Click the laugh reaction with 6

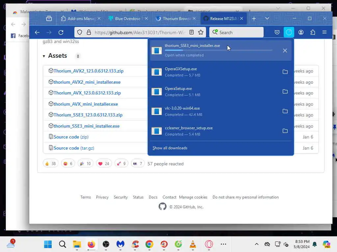pyautogui.click(x=68, y=164)
